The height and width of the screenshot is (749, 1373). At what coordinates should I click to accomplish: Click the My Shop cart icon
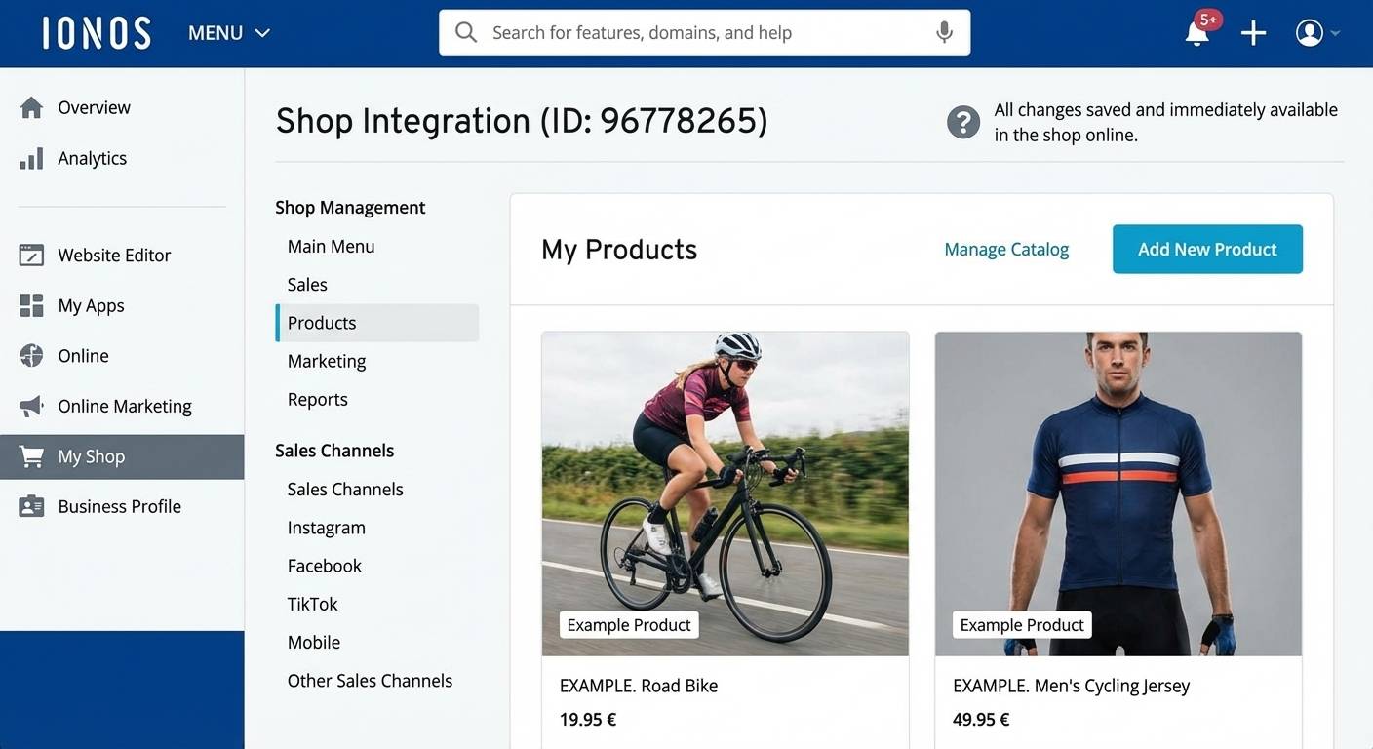pyautogui.click(x=31, y=456)
